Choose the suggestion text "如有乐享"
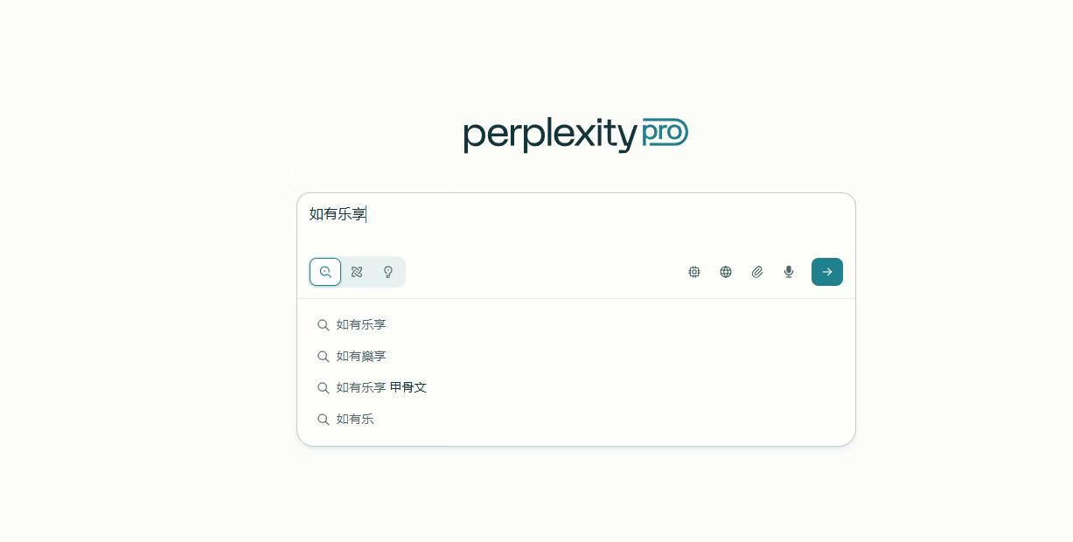This screenshot has width=1073, height=542. coord(361,325)
